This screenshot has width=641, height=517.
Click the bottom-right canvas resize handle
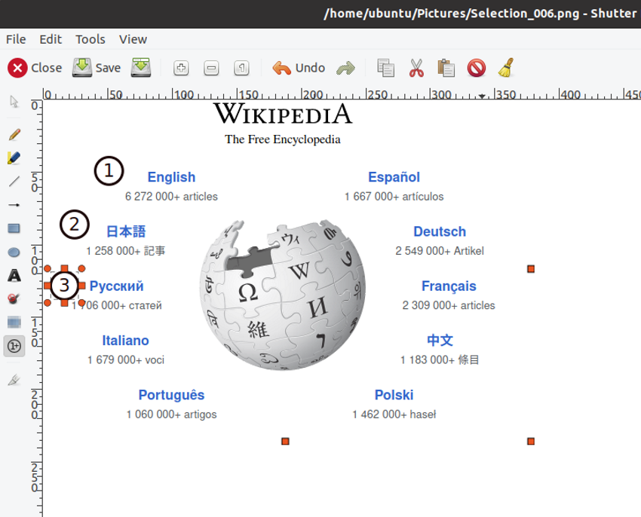pyautogui.click(x=531, y=441)
